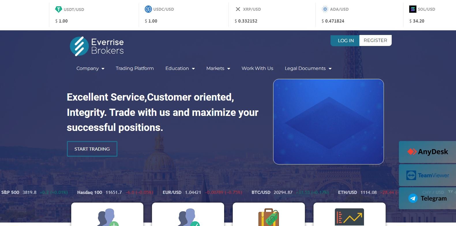
Task: Click the Solana SOL coin icon
Action: [413, 9]
